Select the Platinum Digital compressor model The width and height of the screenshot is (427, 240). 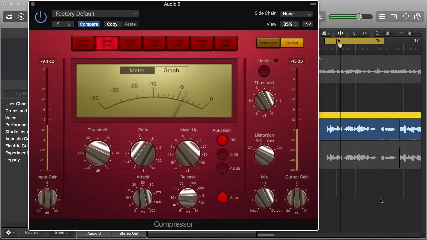83,43
